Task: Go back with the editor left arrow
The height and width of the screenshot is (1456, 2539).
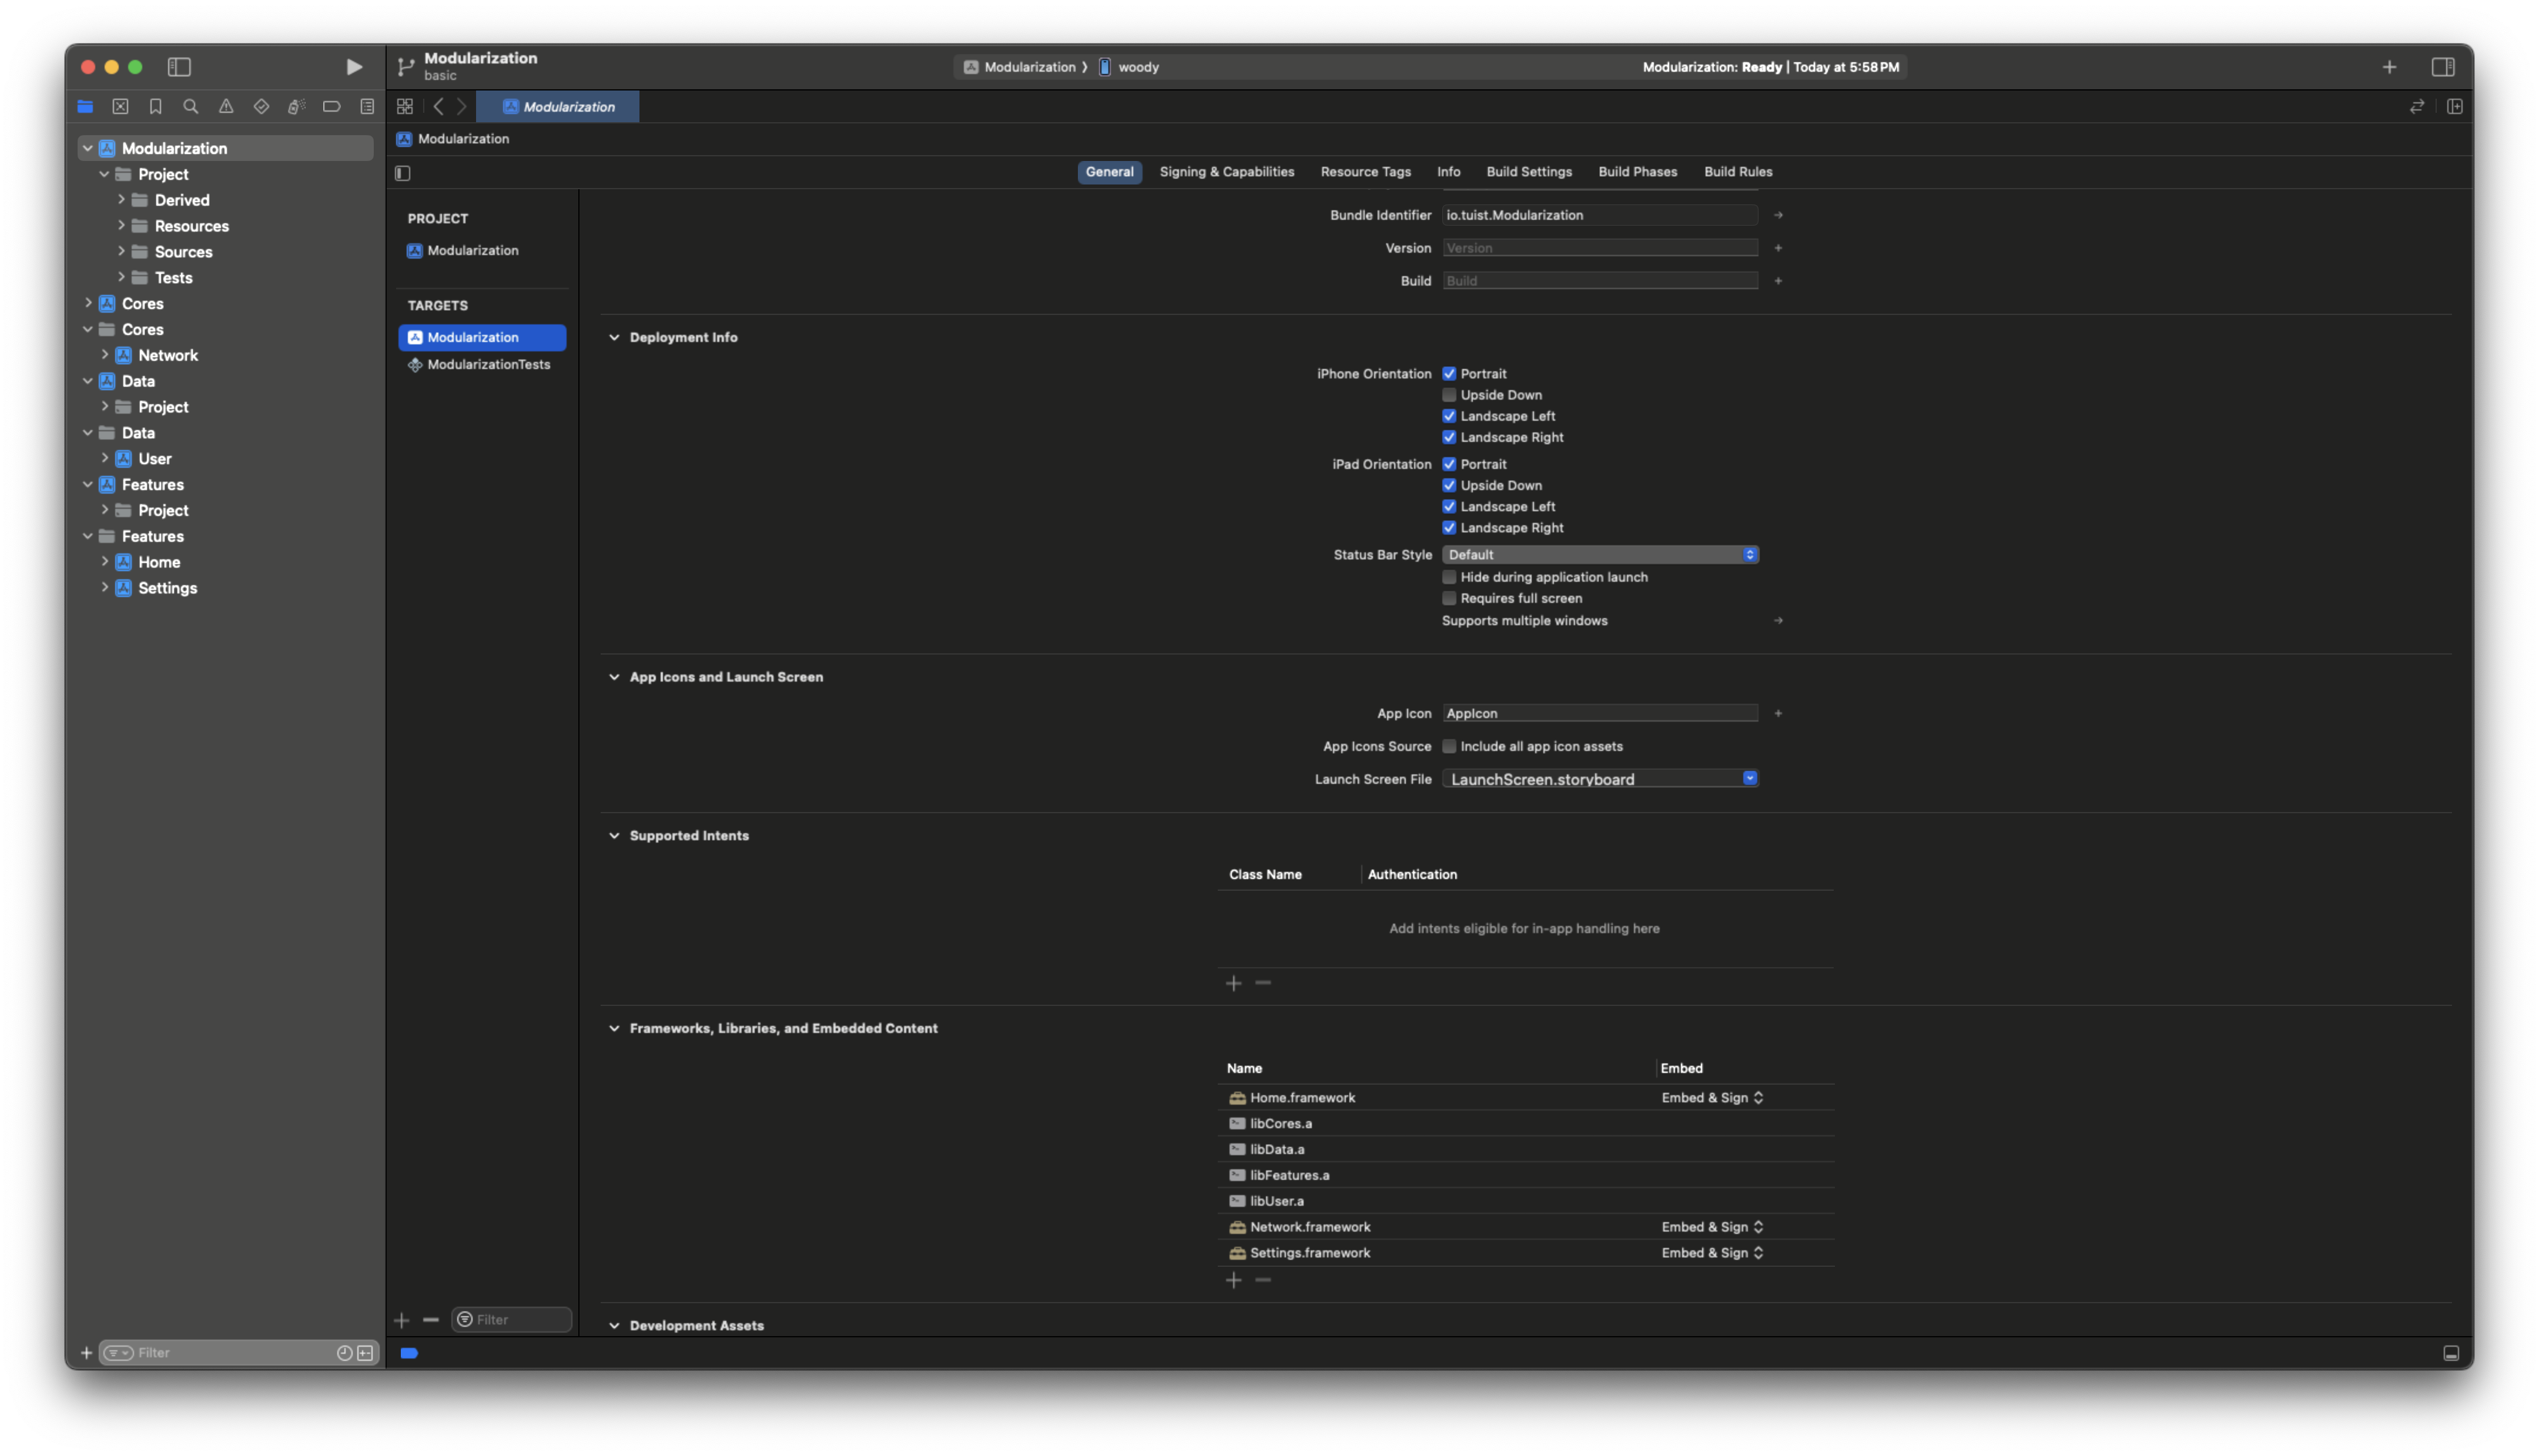Action: point(438,106)
